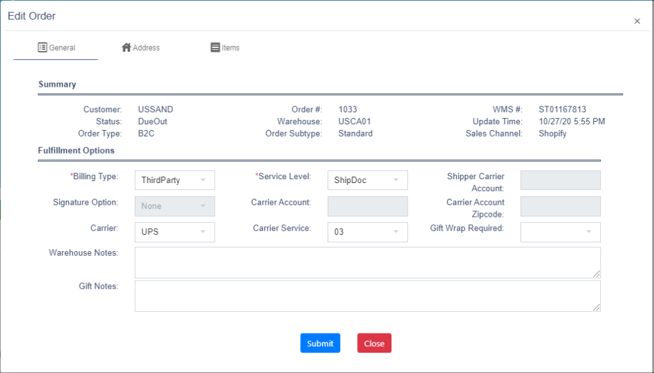Image resolution: width=654 pixels, height=373 pixels.
Task: Click the Warehouse Notes resize handle
Action: click(x=597, y=274)
